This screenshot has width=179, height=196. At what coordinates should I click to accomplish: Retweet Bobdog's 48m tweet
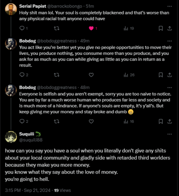pyautogui.click(x=57, y=121)
